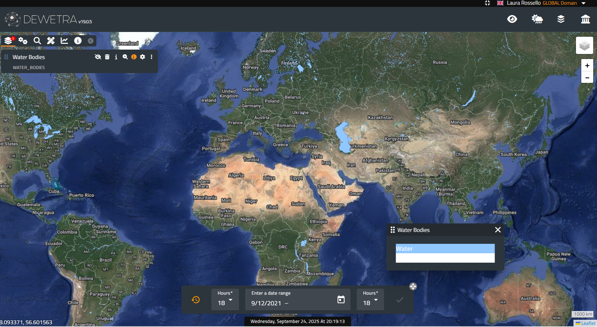Select the ruler and pencil drawing tool

(51, 40)
